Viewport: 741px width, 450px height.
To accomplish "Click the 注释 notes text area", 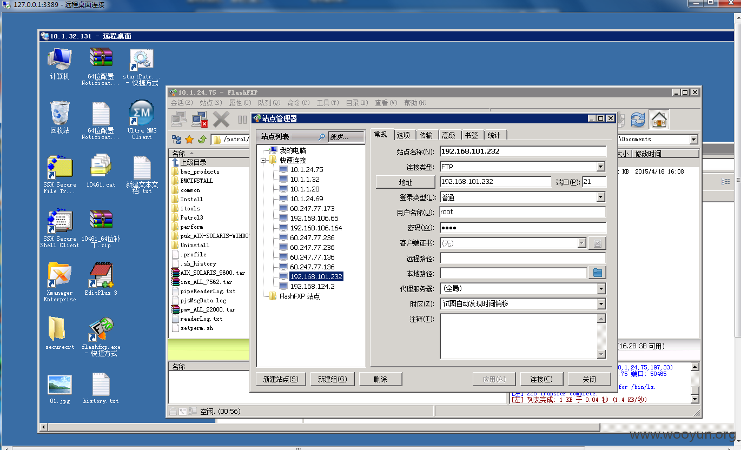I will [519, 336].
